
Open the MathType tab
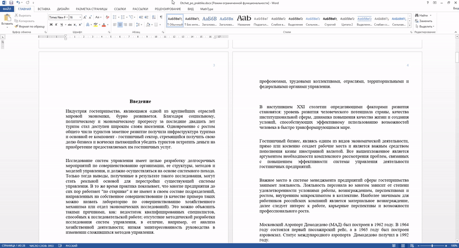click(207, 9)
